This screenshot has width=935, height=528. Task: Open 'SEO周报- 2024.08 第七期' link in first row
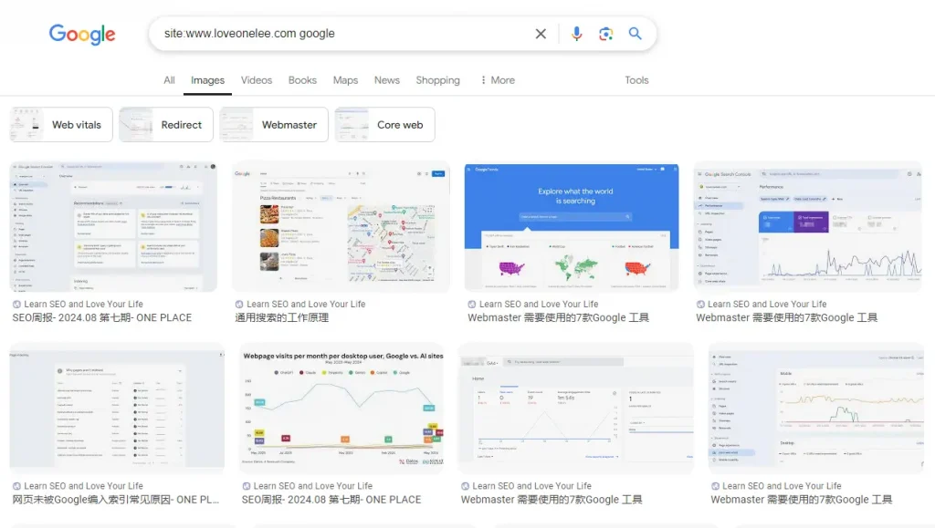click(102, 318)
